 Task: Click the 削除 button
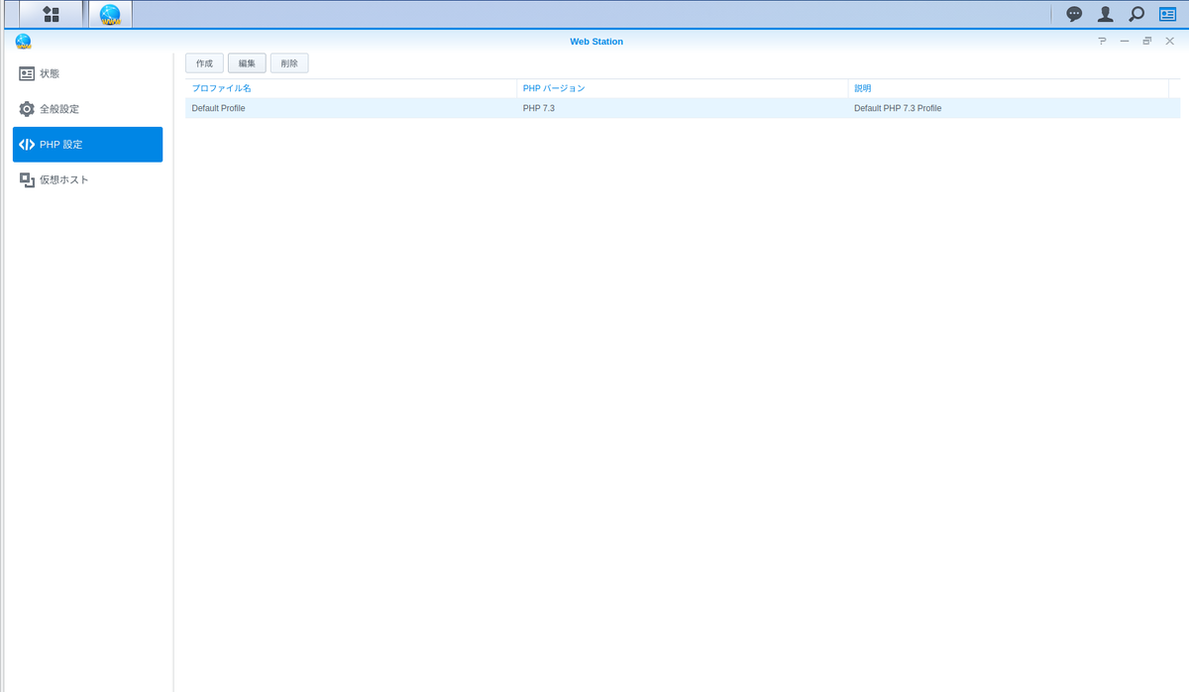tap(289, 63)
